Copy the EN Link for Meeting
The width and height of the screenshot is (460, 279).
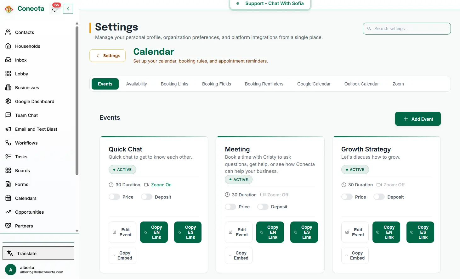point(270,232)
